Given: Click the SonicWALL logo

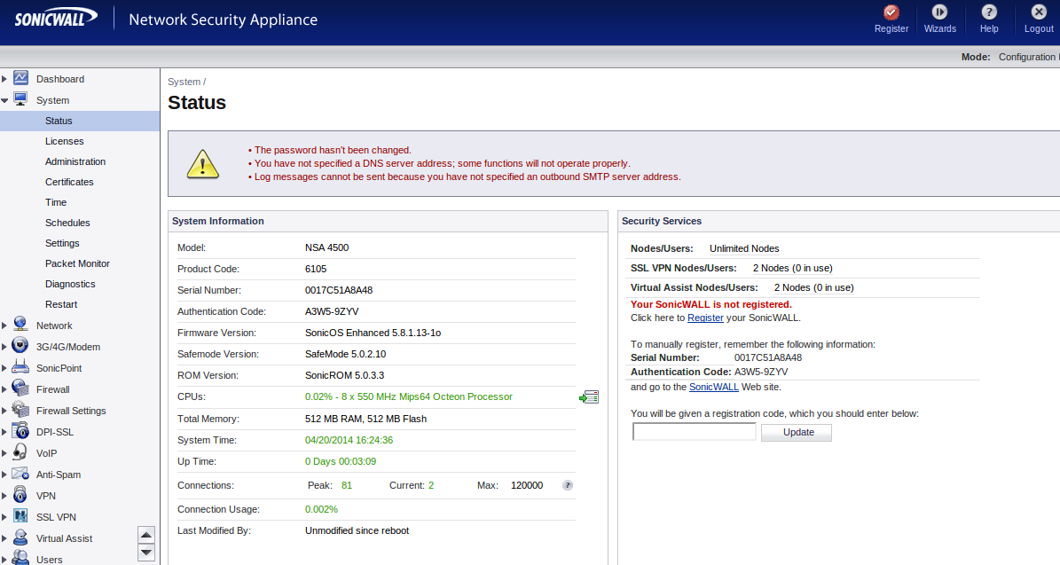Looking at the screenshot, I should 56,18.
